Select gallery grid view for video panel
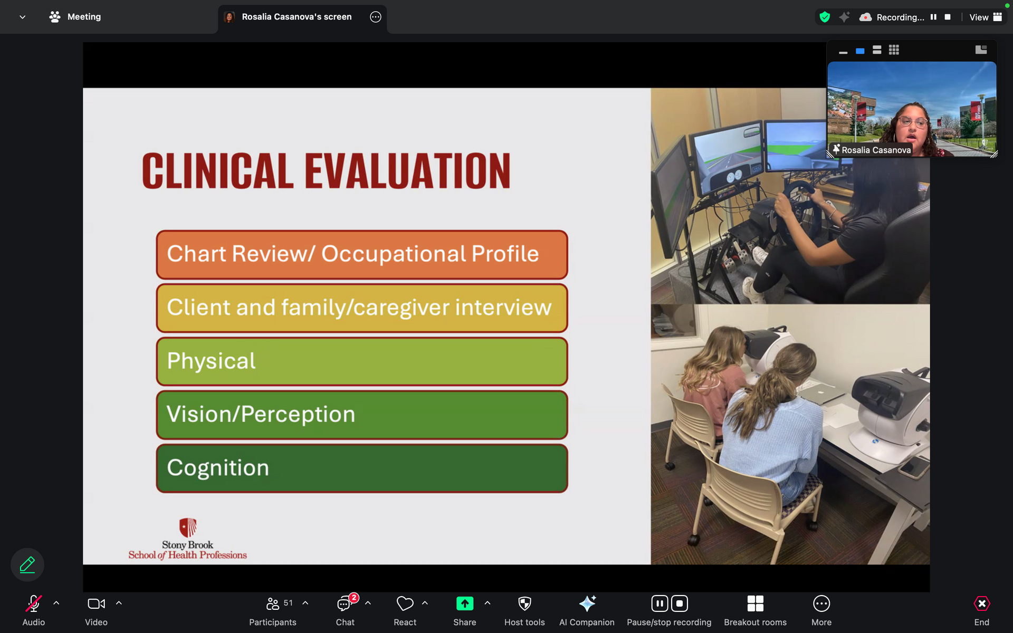Screen dimensions: 1013x633 (894, 50)
